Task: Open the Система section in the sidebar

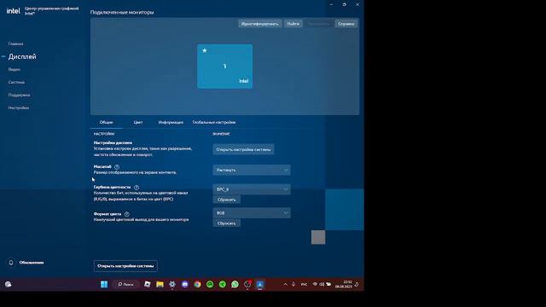Action: [16, 82]
